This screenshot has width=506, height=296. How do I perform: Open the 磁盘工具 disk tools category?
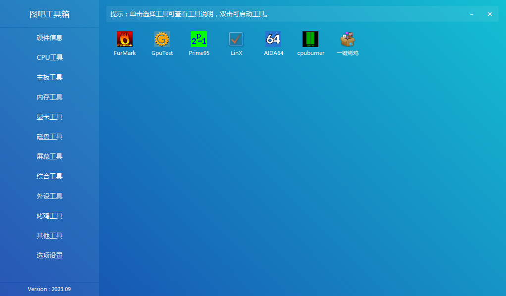click(50, 137)
